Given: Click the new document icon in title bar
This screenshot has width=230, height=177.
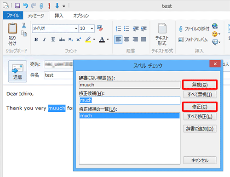Looking at the screenshot, I should (x=6, y=6).
